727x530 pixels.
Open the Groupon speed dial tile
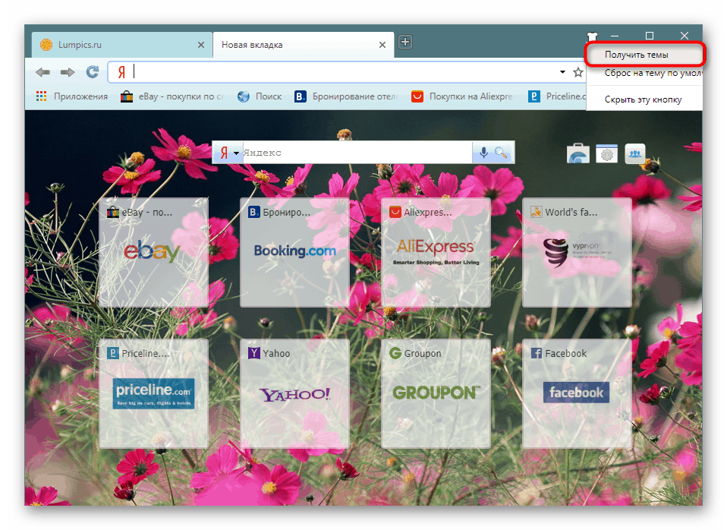pyautogui.click(x=436, y=393)
